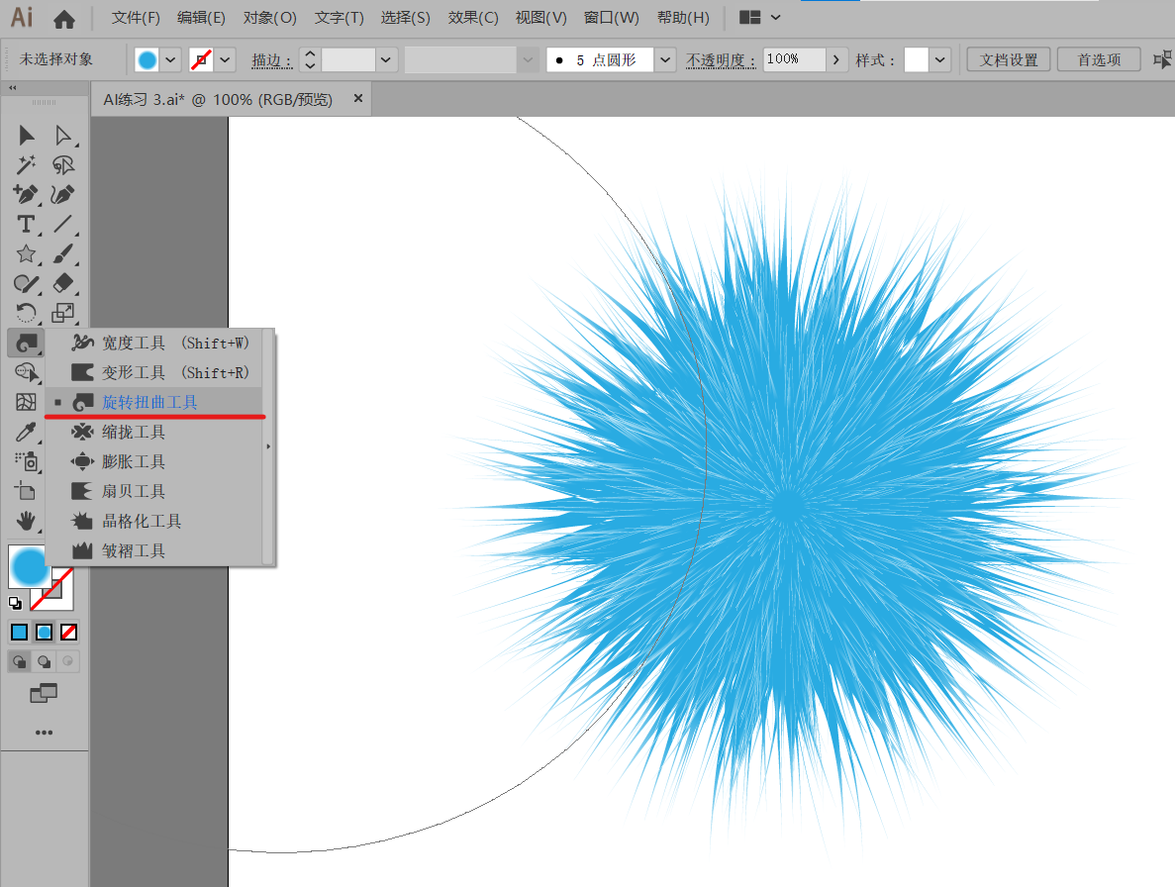The image size is (1175, 887).
Task: Choose Twirl Tool (旋转扭曲工具) from flyout
Action: click(154, 402)
